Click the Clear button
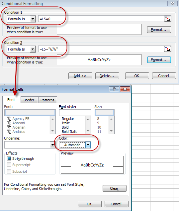 (115, 188)
